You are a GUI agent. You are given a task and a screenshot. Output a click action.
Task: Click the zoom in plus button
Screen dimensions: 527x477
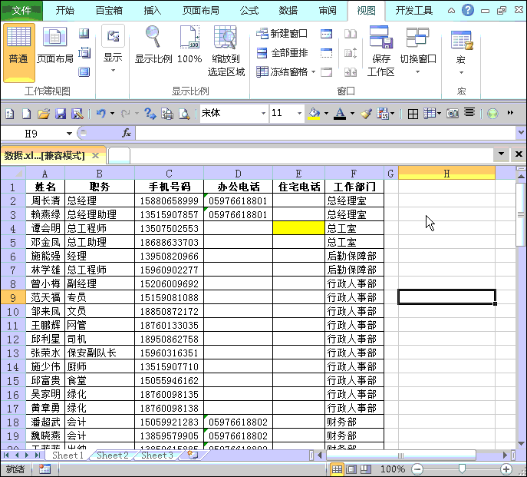(x=506, y=469)
